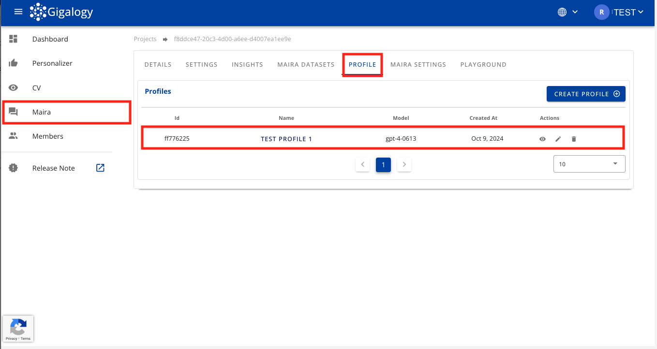Expand the TEST account dropdown
This screenshot has width=657, height=349.
628,13
